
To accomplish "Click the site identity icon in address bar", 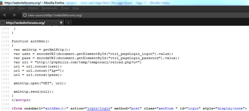I will tap(25, 15).
